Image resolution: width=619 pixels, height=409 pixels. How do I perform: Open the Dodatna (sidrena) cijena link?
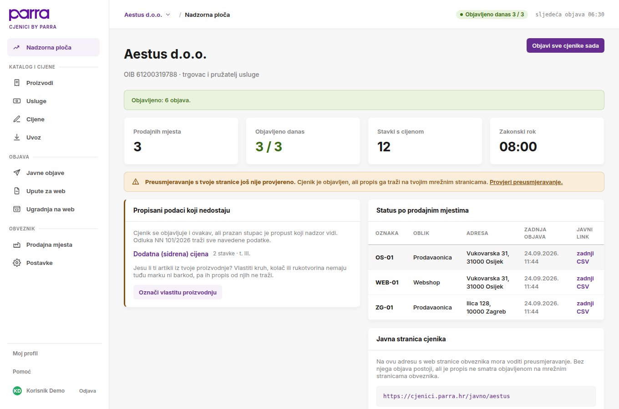click(x=171, y=254)
